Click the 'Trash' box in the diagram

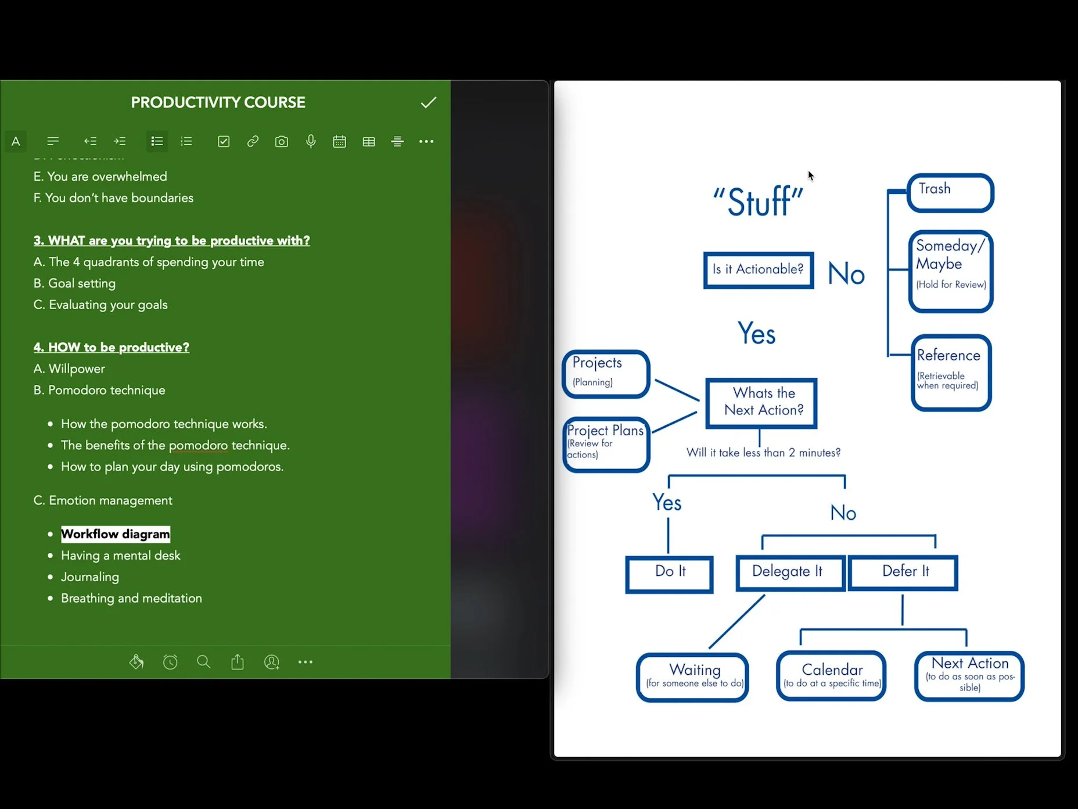point(950,192)
